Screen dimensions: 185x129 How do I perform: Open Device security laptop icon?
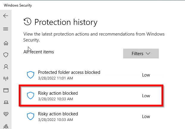(6, 102)
